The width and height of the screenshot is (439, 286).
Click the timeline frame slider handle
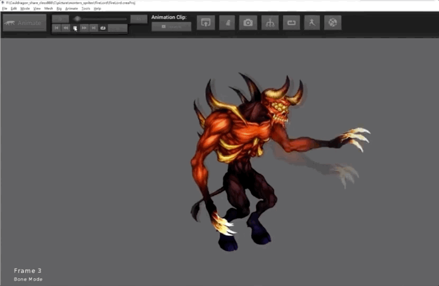[x=77, y=19]
